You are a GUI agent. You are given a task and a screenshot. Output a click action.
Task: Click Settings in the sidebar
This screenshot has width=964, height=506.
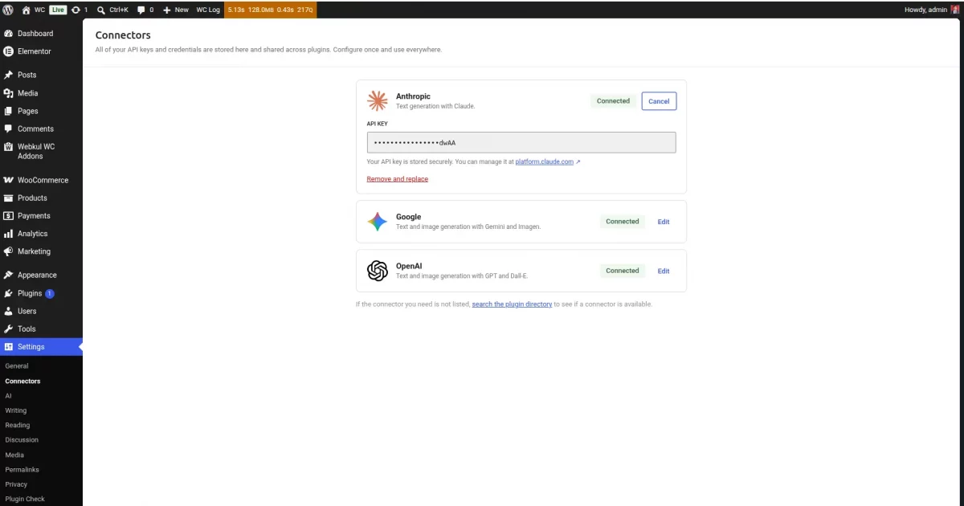(x=41, y=347)
